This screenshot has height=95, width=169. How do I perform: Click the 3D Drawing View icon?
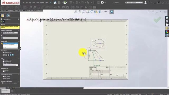pos(96,12)
